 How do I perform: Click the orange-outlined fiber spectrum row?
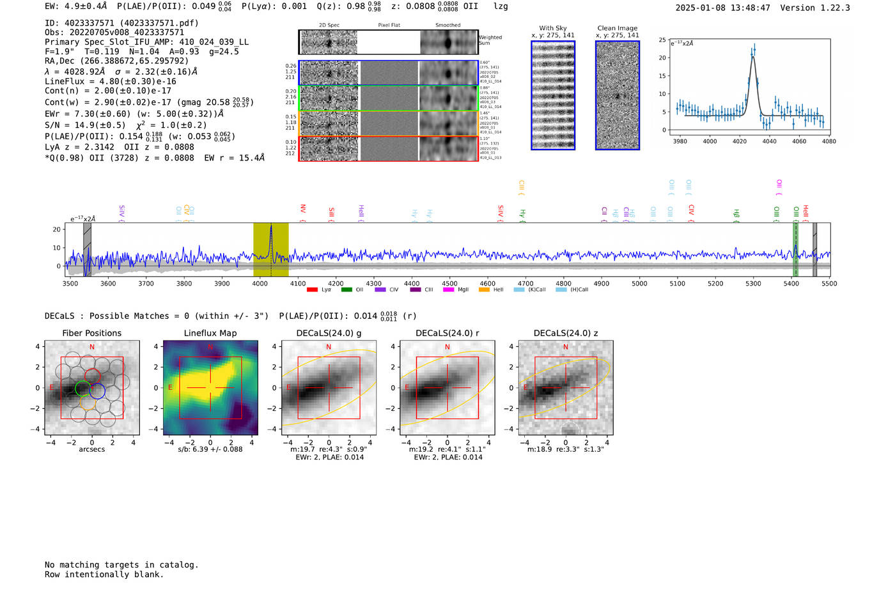click(x=388, y=123)
